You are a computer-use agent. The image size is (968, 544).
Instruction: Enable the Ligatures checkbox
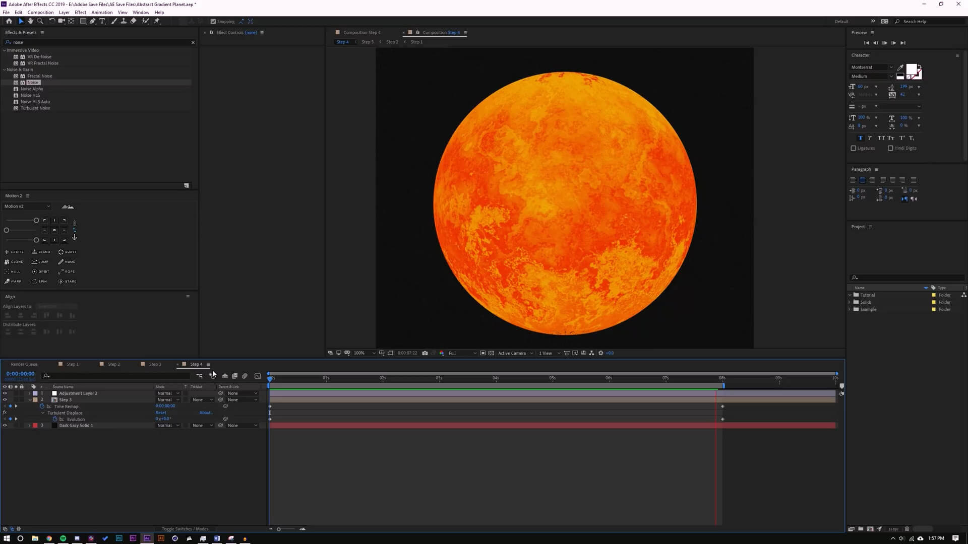pyautogui.click(x=854, y=148)
